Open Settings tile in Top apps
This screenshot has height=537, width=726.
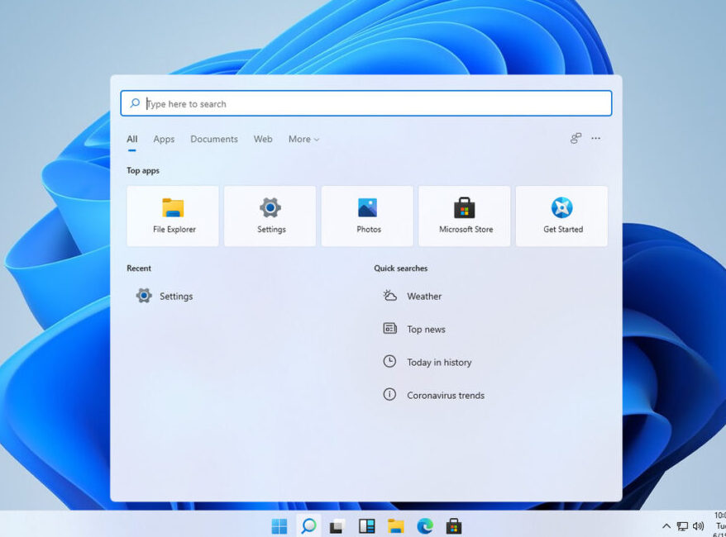(x=270, y=216)
